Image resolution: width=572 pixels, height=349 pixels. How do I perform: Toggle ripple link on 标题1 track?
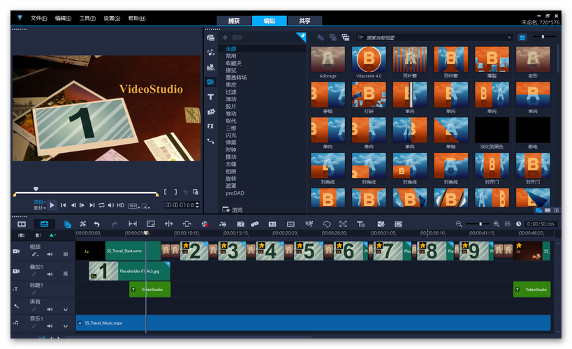34,292
